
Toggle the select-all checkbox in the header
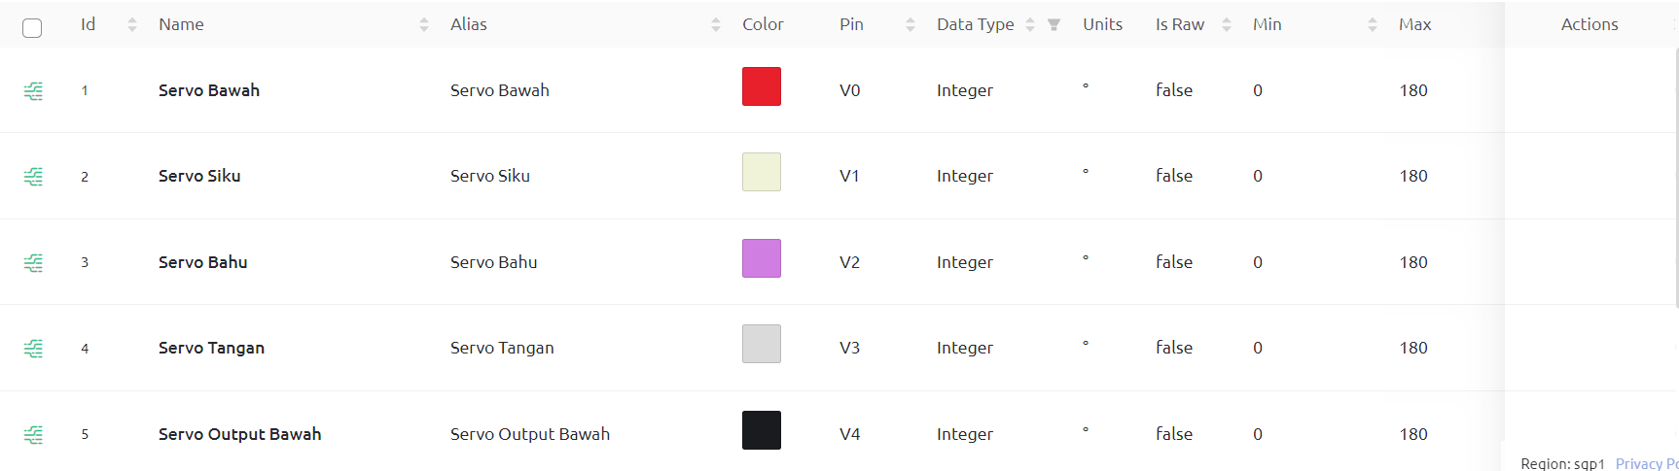(x=32, y=28)
